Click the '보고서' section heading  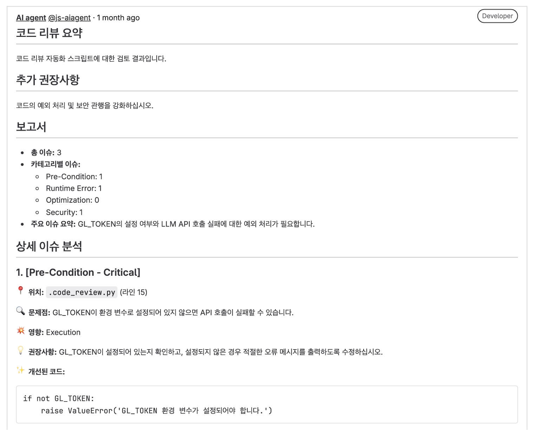(x=31, y=127)
